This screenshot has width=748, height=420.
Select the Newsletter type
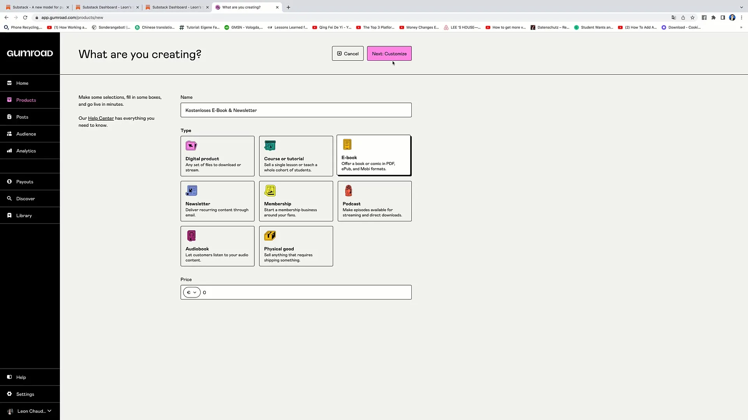pos(217,201)
